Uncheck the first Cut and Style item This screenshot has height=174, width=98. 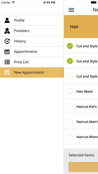click(70, 46)
